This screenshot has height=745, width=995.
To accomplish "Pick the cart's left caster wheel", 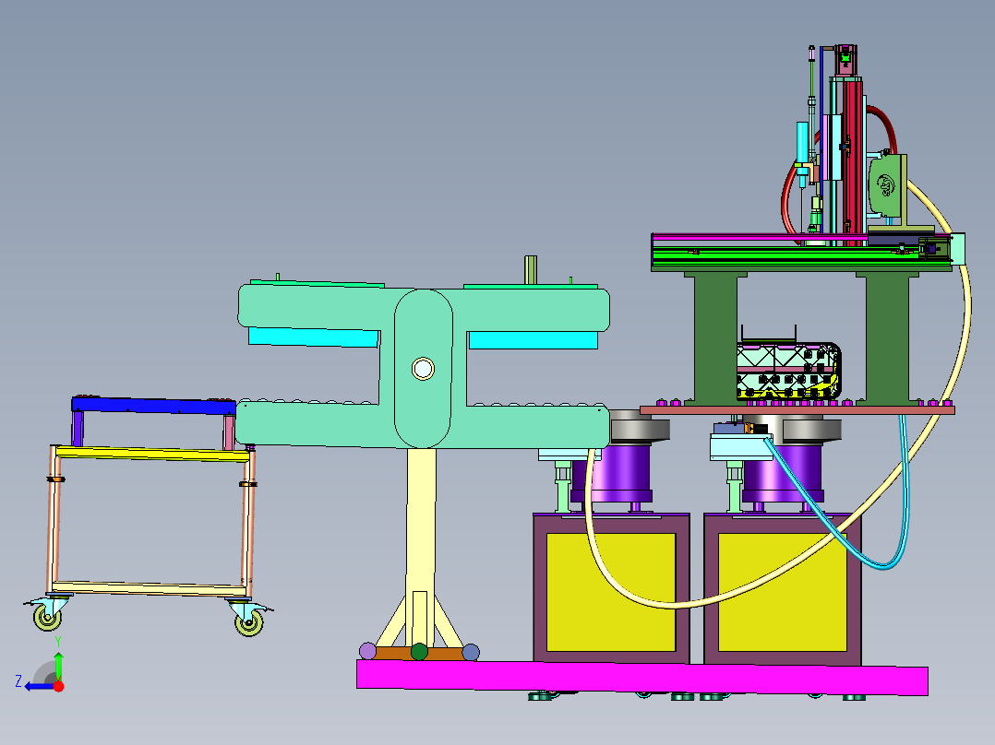I will tap(47, 617).
